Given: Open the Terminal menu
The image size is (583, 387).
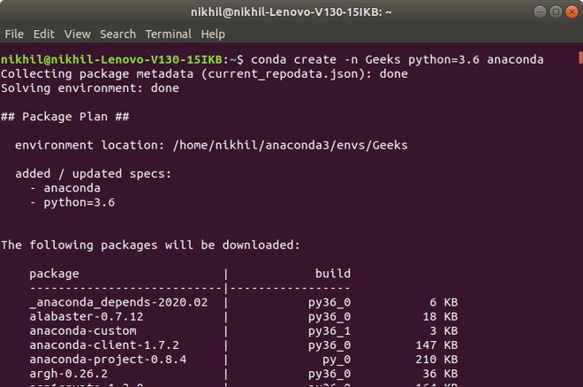Looking at the screenshot, I should pos(169,34).
